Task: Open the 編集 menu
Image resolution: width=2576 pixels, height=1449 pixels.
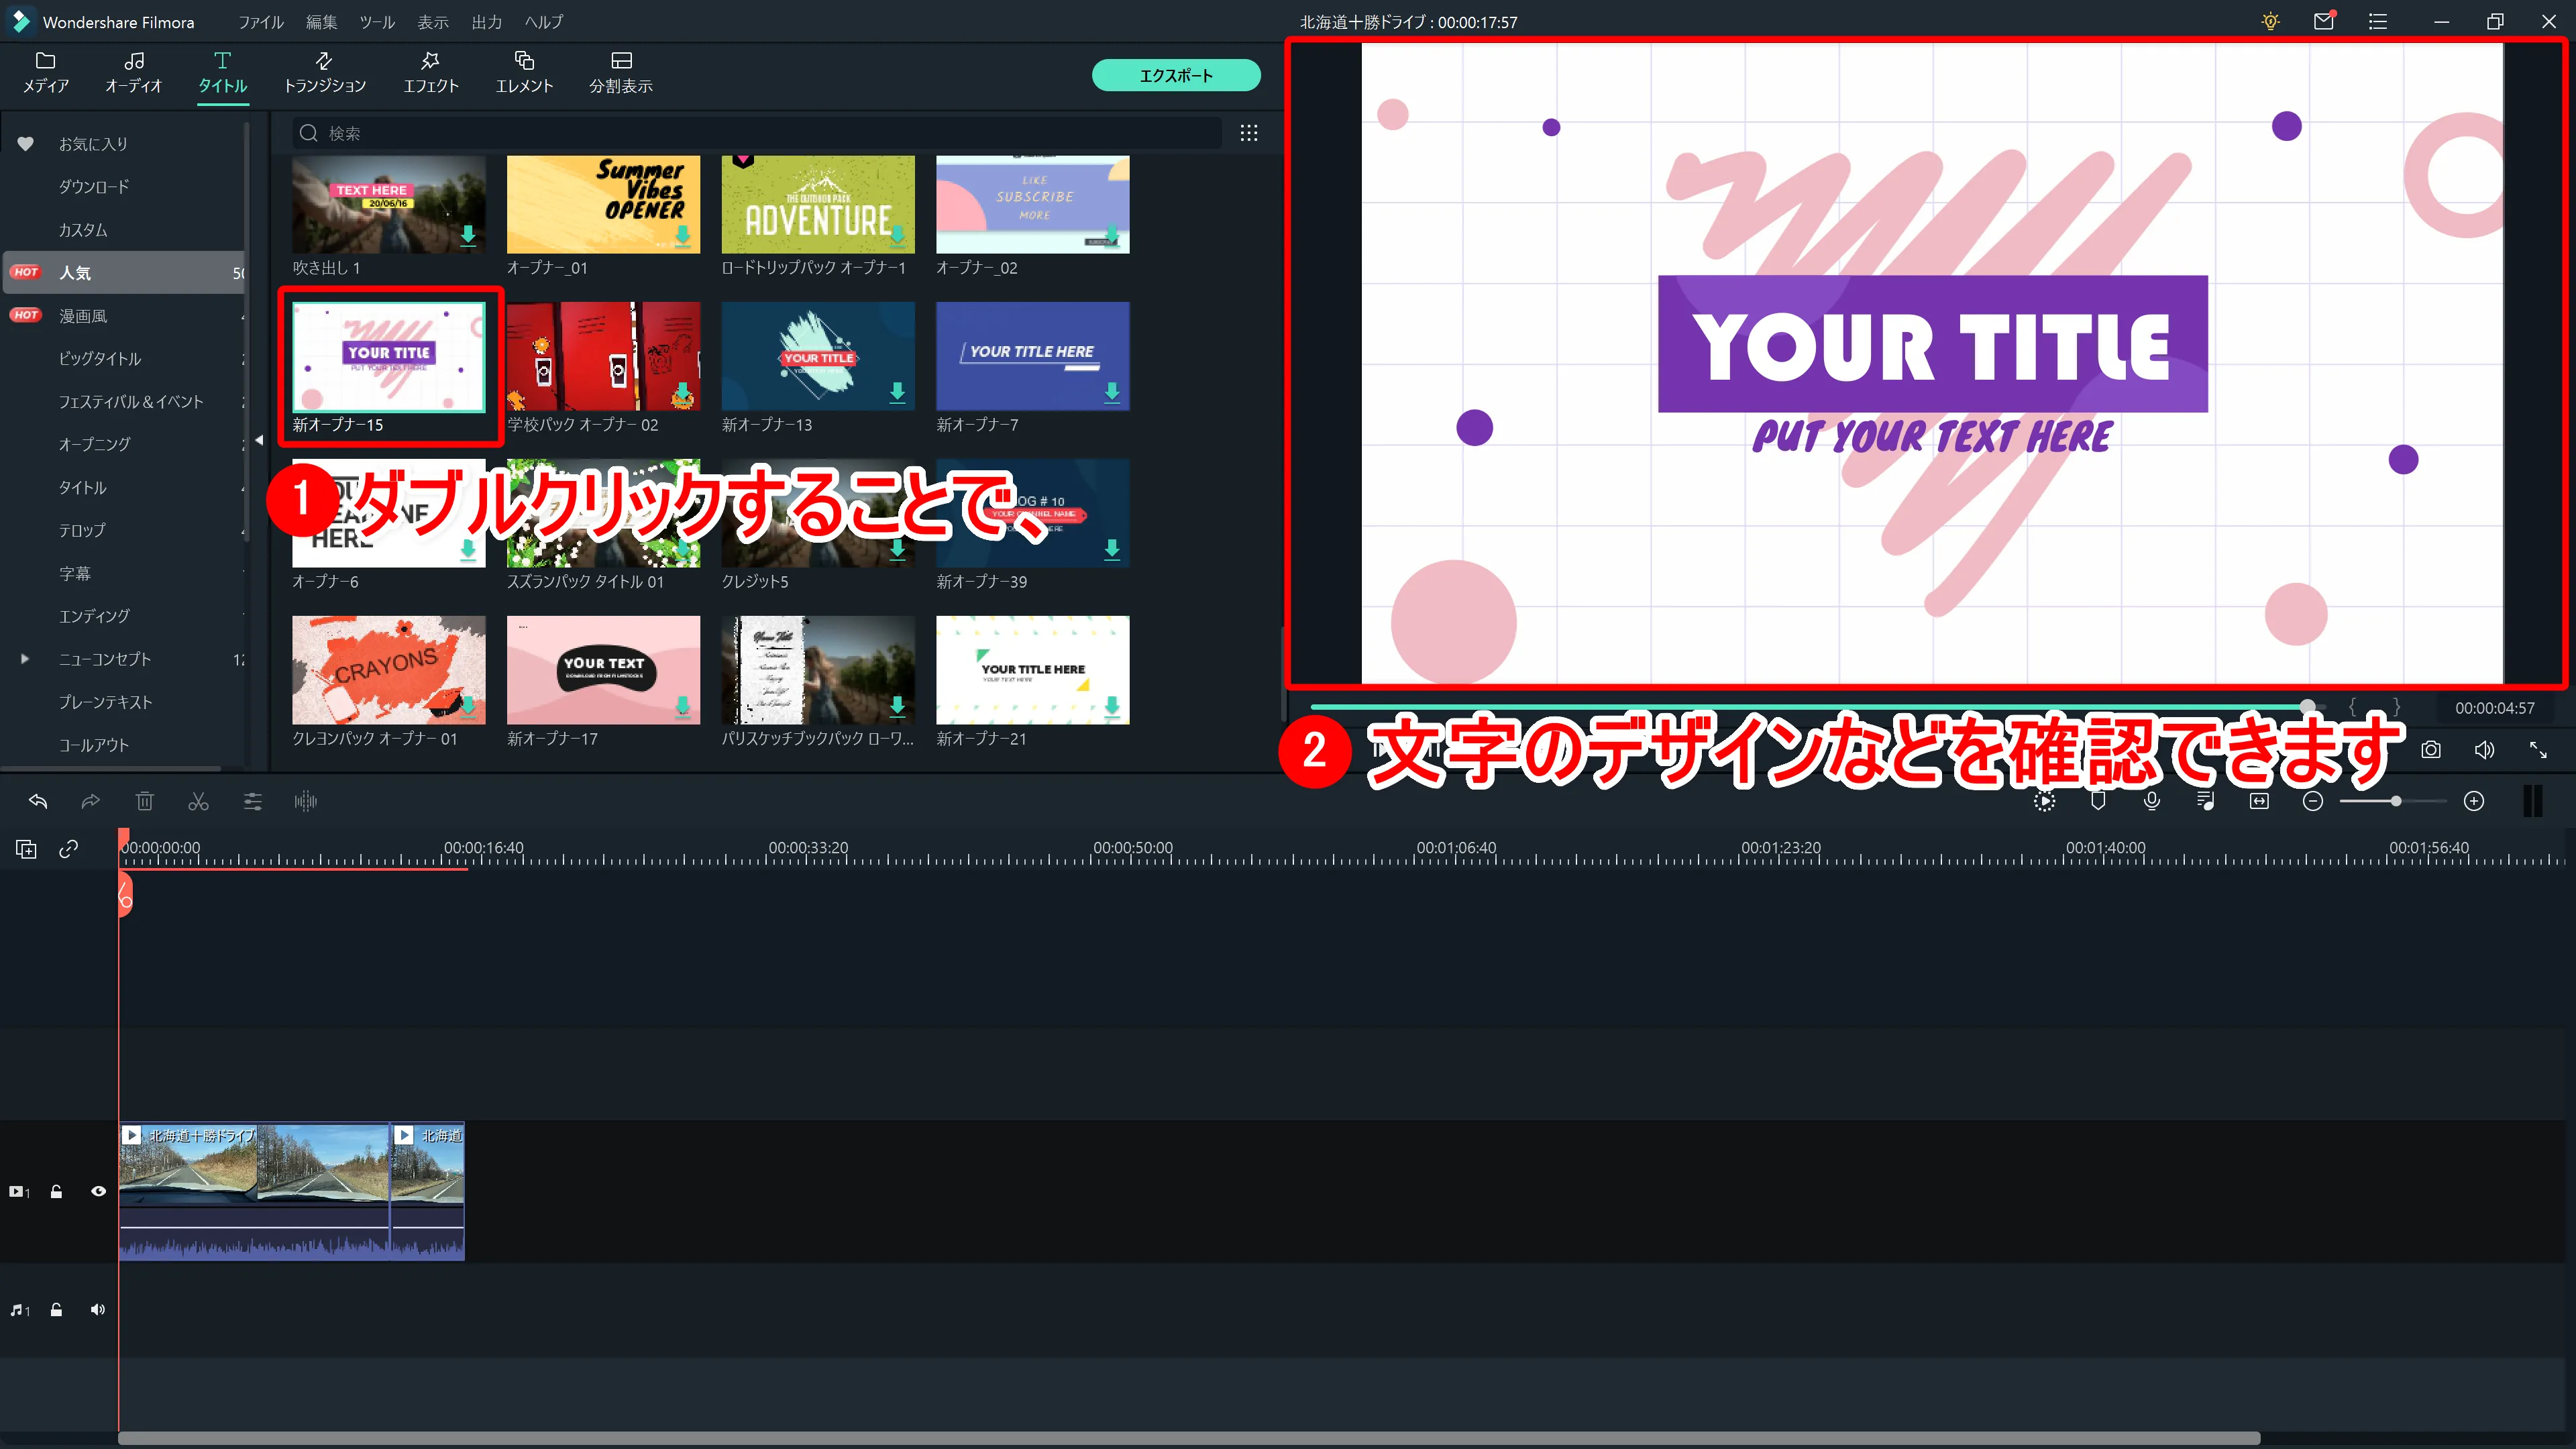Action: [321, 22]
